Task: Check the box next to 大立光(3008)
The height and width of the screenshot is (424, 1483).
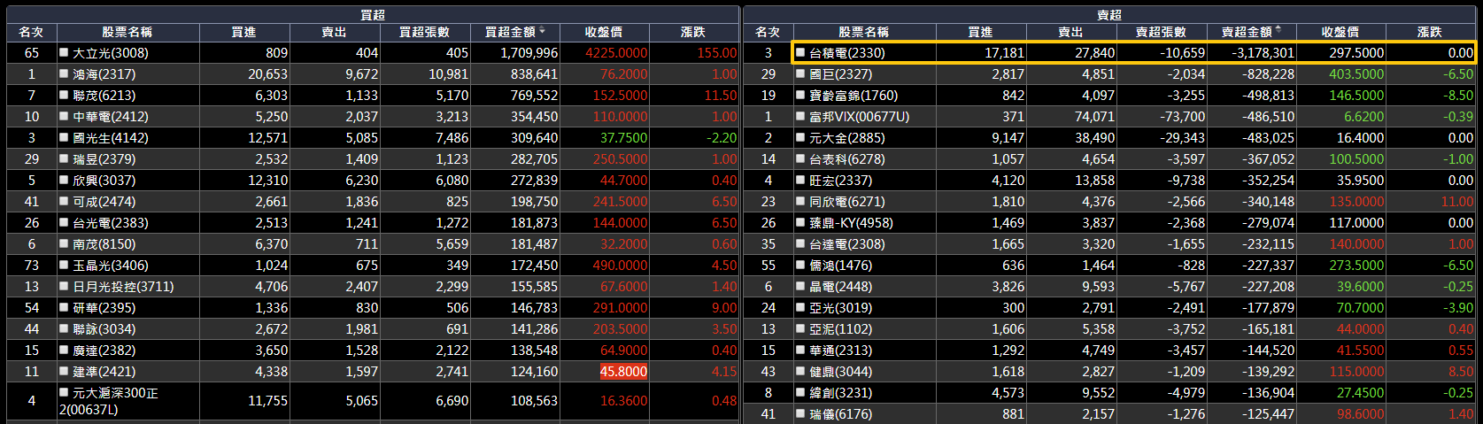Action: click(64, 52)
